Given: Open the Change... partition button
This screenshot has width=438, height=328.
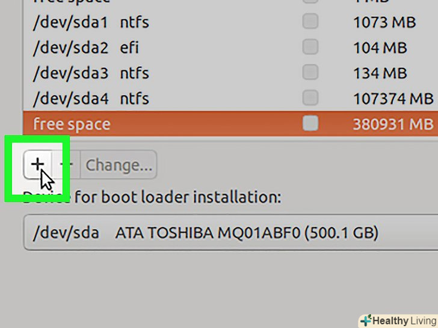Looking at the screenshot, I should (119, 164).
